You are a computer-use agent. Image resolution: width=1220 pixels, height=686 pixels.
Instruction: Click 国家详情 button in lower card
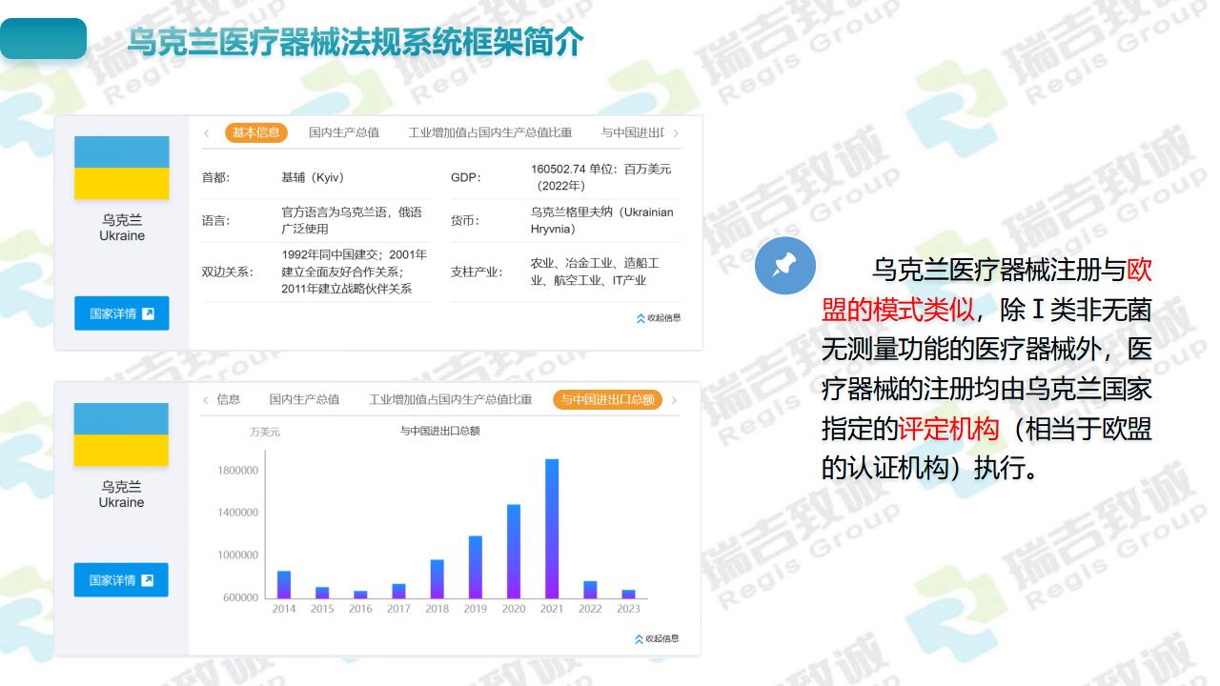121,580
